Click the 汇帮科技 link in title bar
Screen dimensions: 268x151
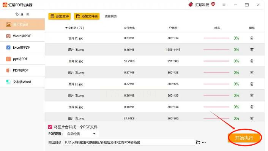point(202,5)
